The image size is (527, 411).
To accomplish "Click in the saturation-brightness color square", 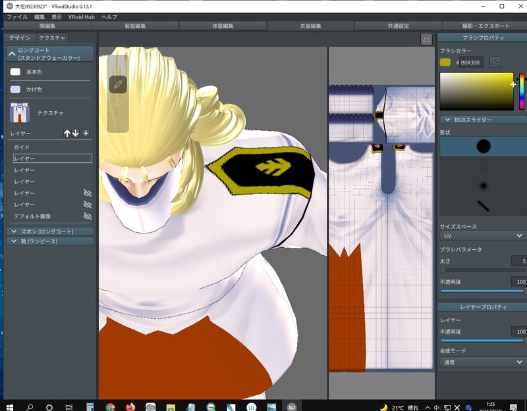I will pyautogui.click(x=476, y=91).
